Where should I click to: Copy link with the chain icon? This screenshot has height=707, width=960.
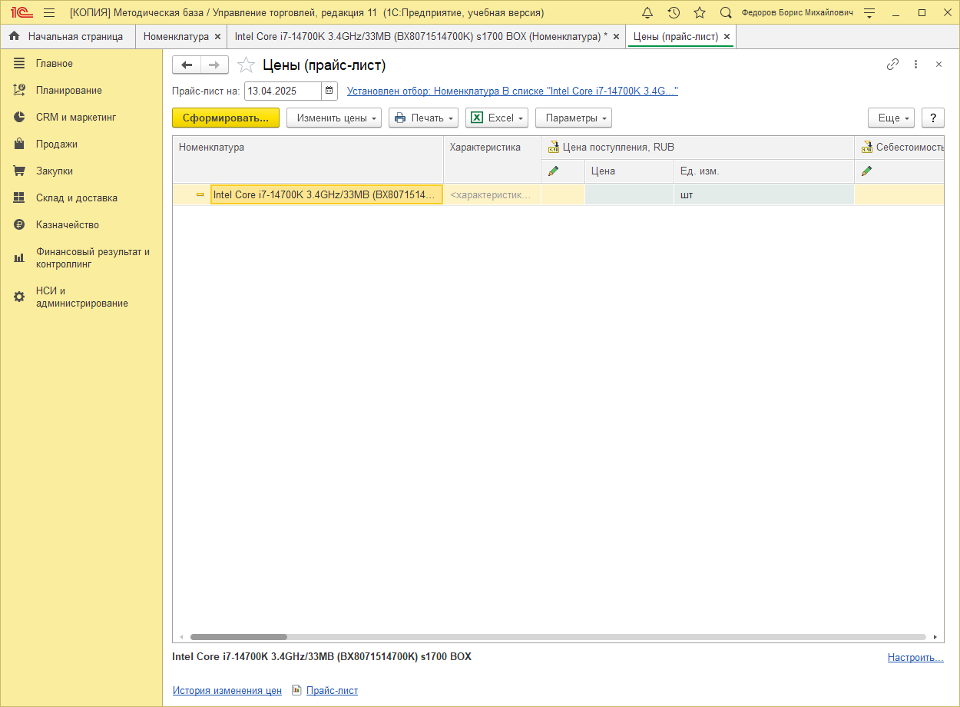pos(892,65)
